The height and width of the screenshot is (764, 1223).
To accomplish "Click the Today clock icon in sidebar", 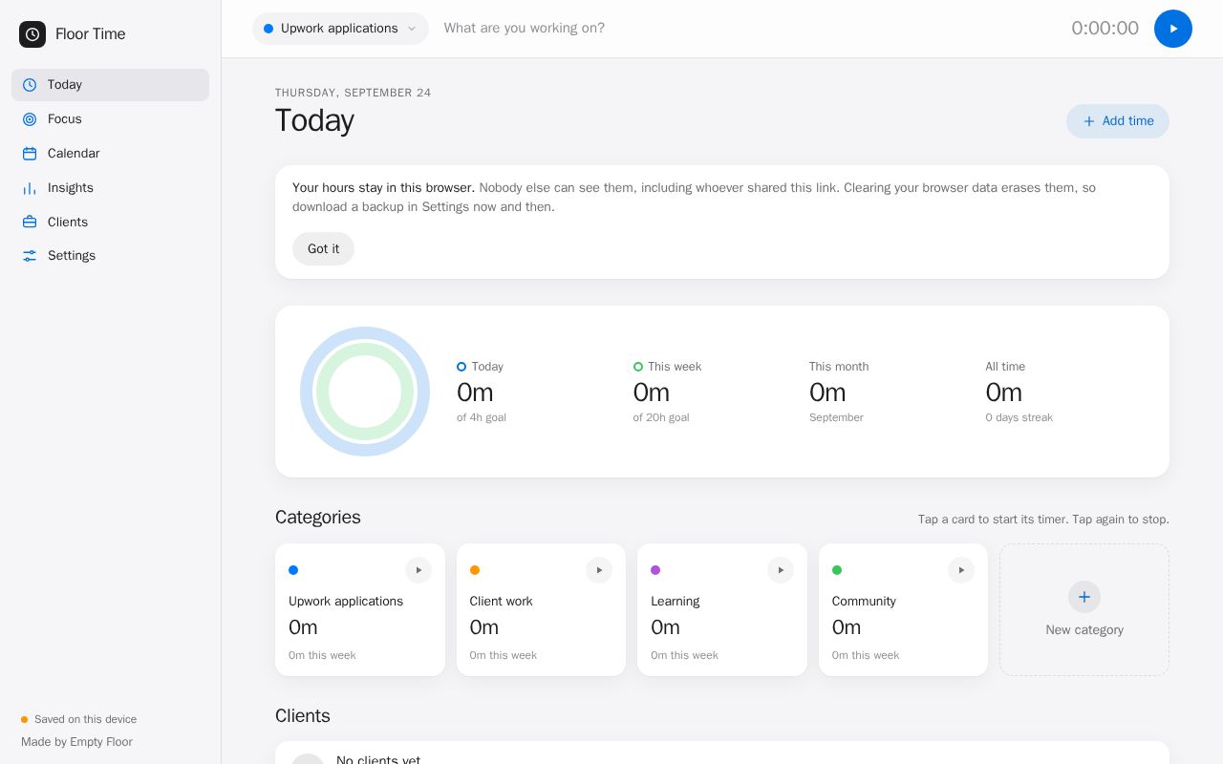I will pos(30,85).
